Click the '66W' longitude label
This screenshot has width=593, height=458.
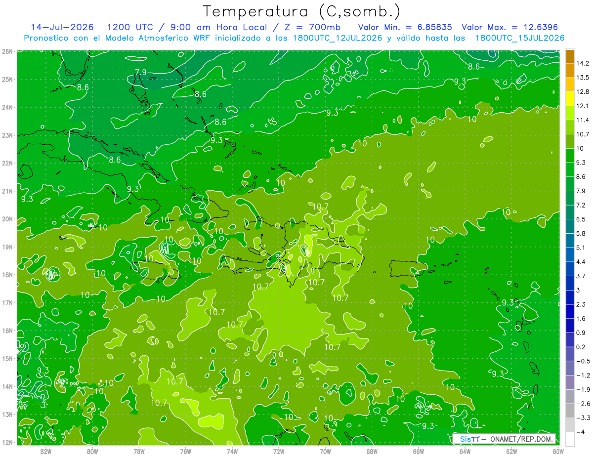point(418,451)
